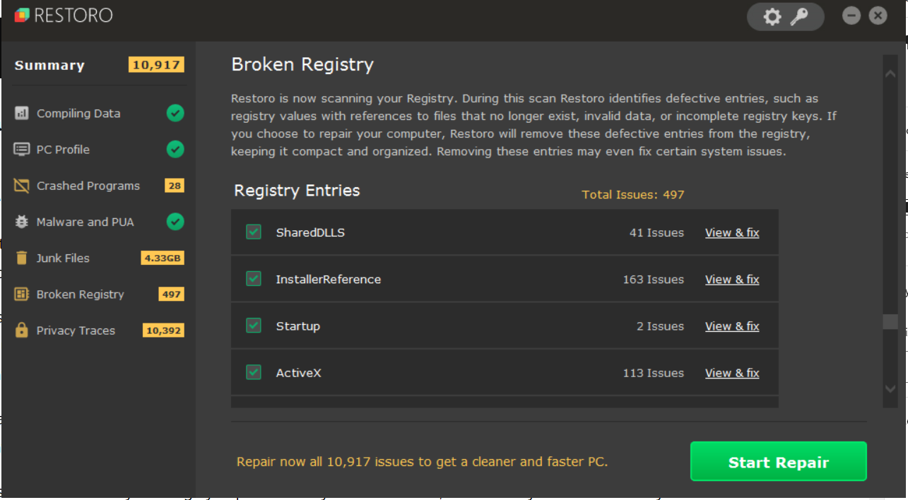The width and height of the screenshot is (908, 500).
Task: Click the Compiling Data chart icon
Action: coord(22,113)
